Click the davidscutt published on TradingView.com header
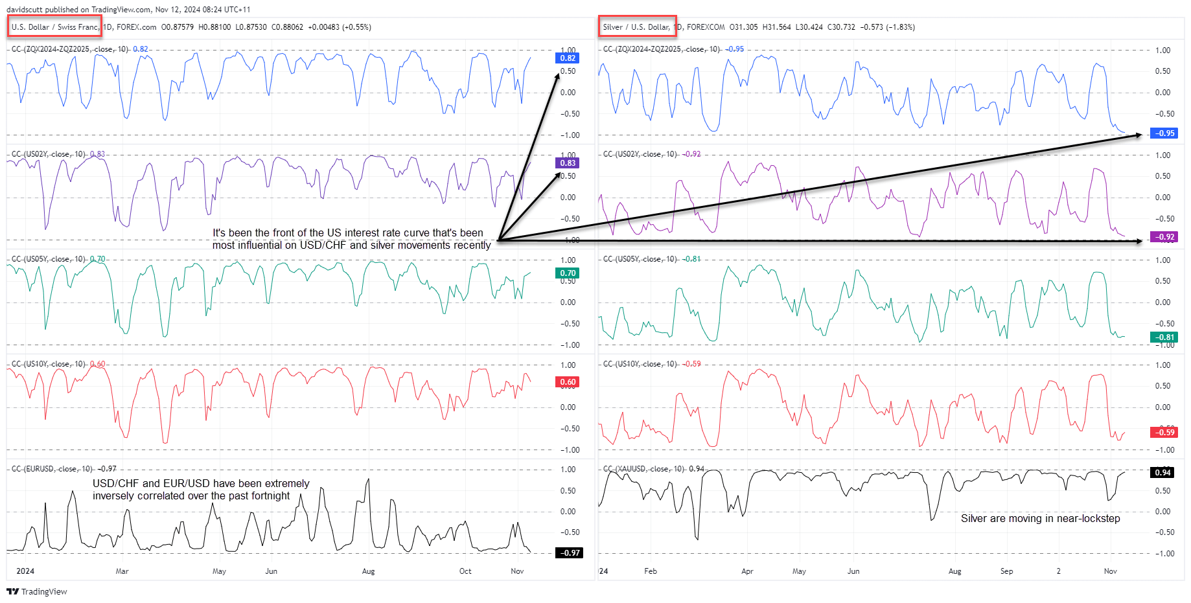 [128, 10]
